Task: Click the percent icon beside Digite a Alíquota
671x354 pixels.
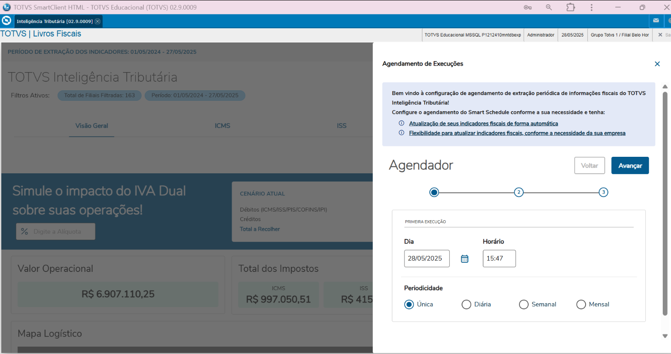Action: click(x=24, y=232)
